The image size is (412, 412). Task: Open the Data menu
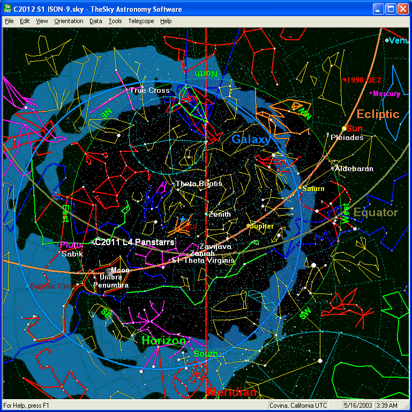tap(96, 21)
